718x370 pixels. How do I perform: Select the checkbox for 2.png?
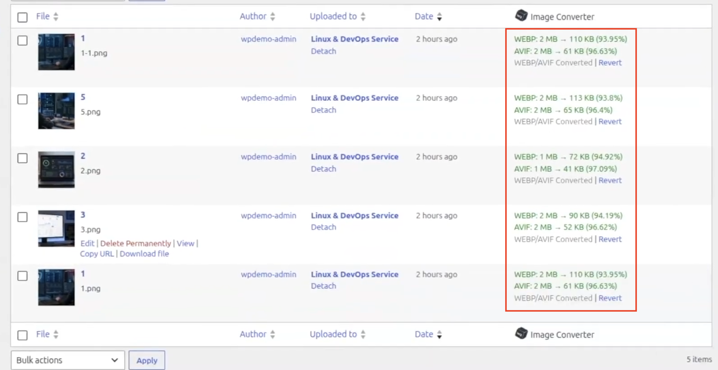tap(22, 158)
